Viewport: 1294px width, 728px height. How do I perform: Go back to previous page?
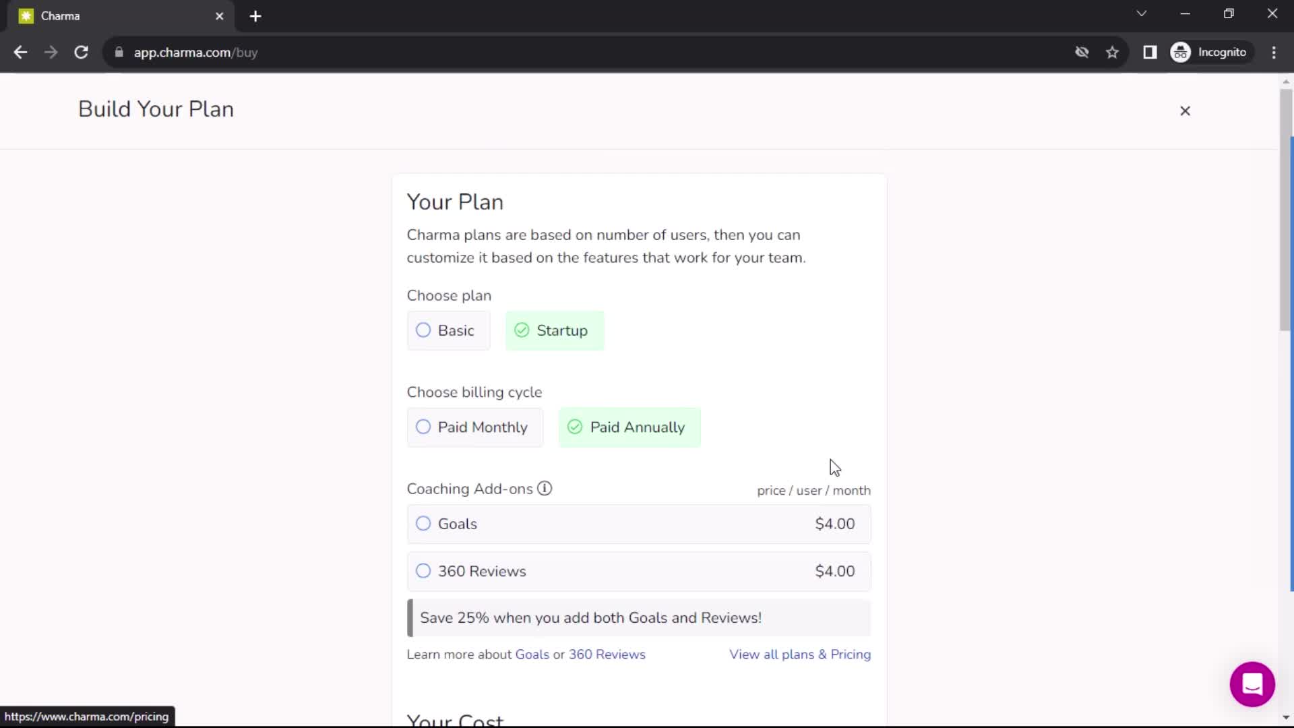click(20, 53)
